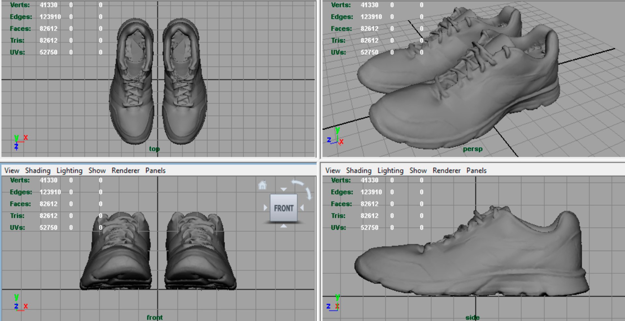Open the Panels menu in the front panel

[155, 170]
